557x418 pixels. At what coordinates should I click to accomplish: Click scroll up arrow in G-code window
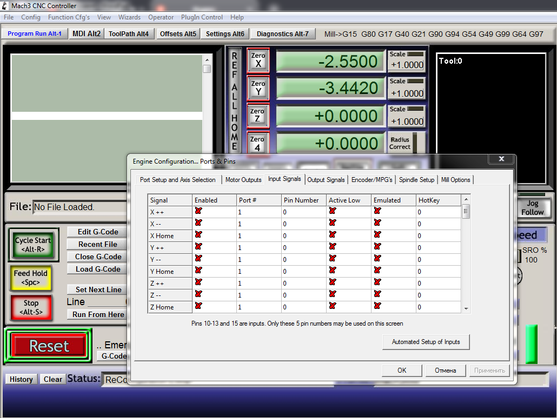coord(207,59)
